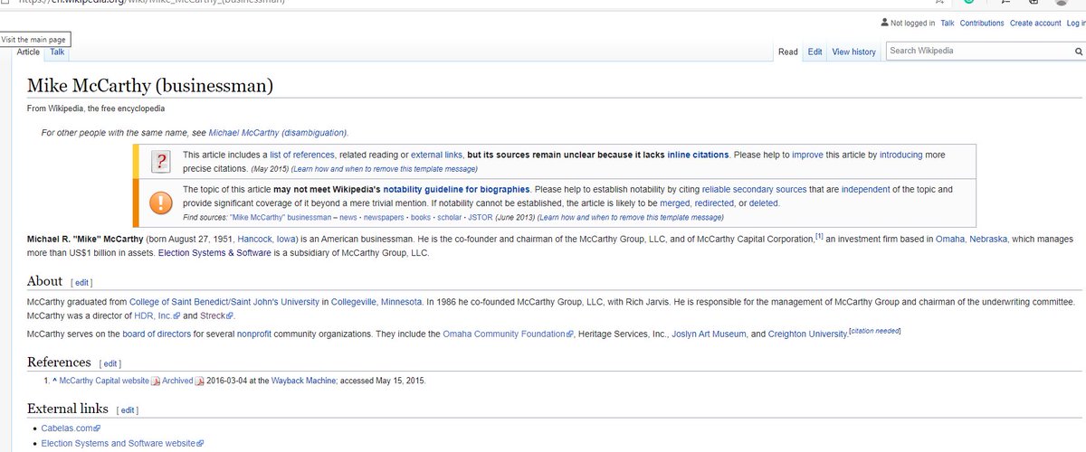Viewport: 1086px width, 452px height.
Task: Click improve link in citation notice
Action: pyautogui.click(x=807, y=155)
